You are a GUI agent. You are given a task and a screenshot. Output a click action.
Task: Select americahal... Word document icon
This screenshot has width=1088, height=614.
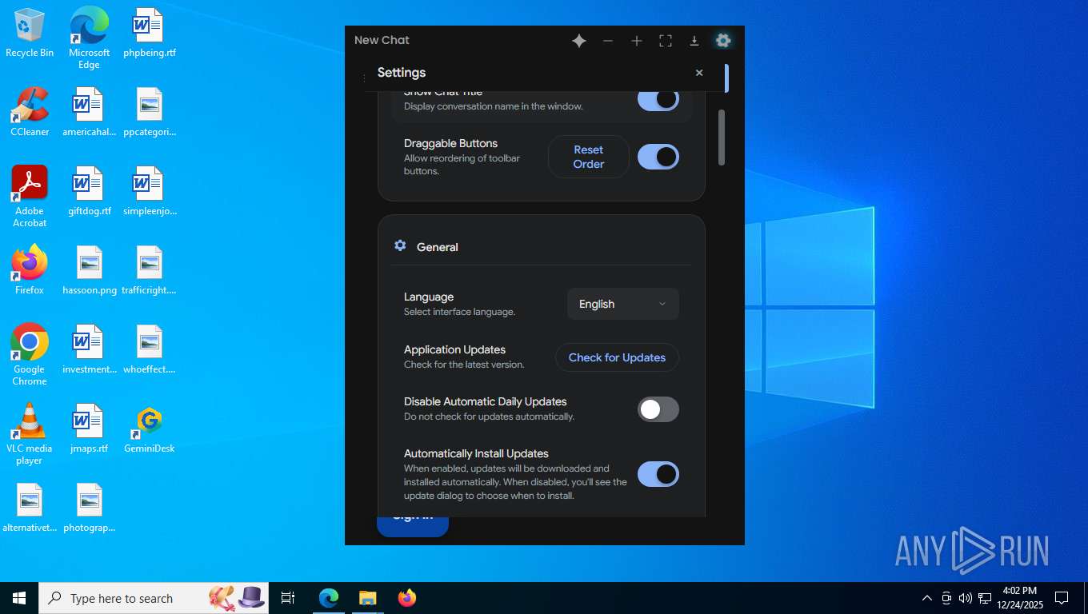89,112
